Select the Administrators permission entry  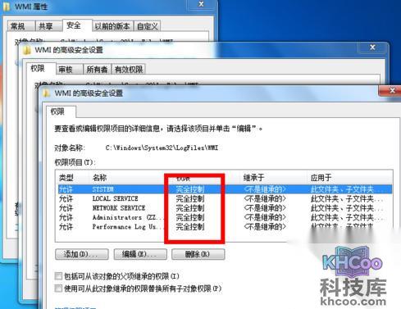tap(225, 217)
